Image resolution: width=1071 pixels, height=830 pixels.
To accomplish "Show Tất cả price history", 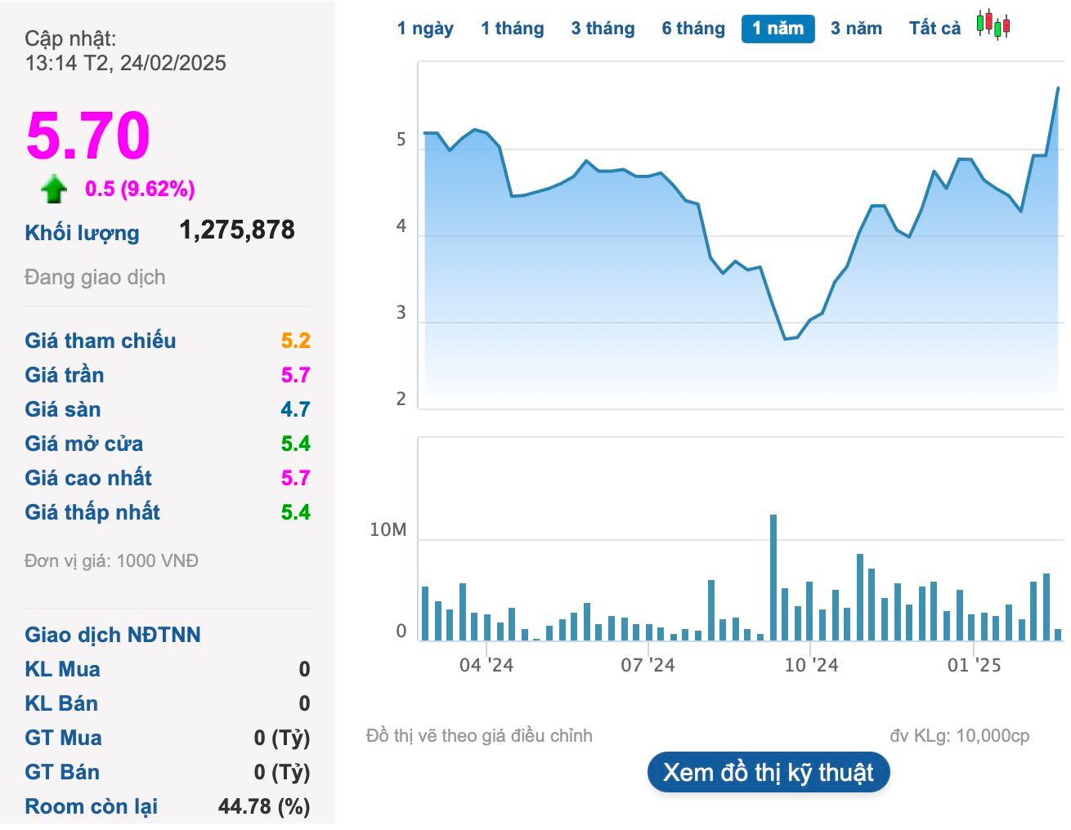I will pos(935,29).
